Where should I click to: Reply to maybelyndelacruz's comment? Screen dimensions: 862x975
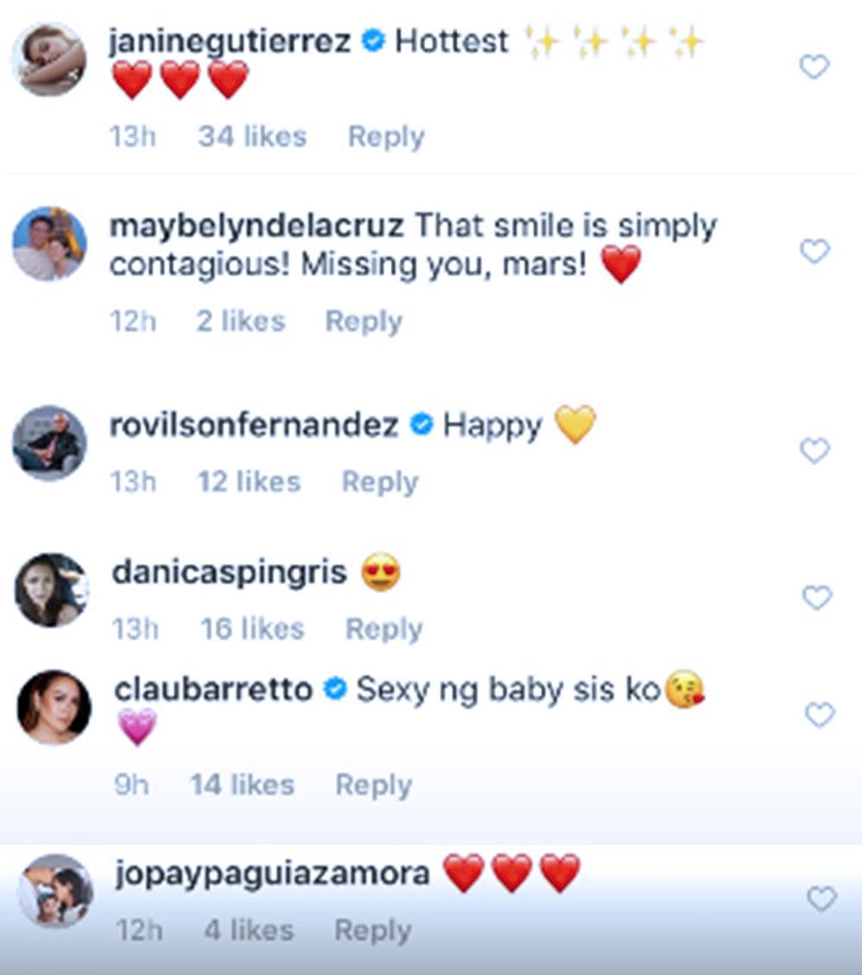(x=363, y=321)
